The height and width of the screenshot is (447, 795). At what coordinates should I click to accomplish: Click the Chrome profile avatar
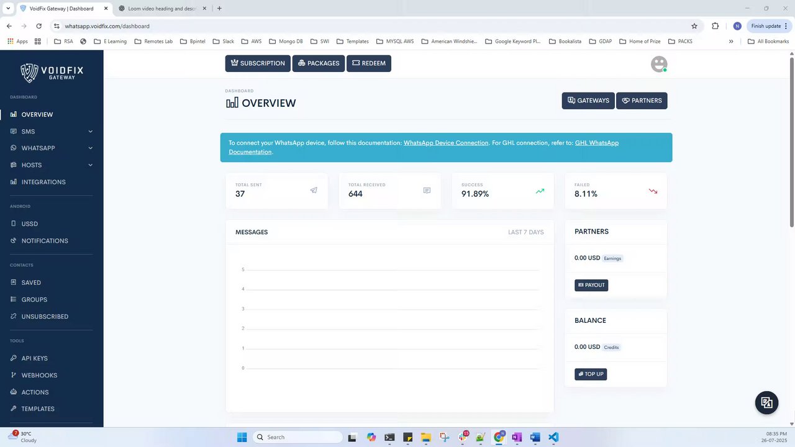(737, 26)
